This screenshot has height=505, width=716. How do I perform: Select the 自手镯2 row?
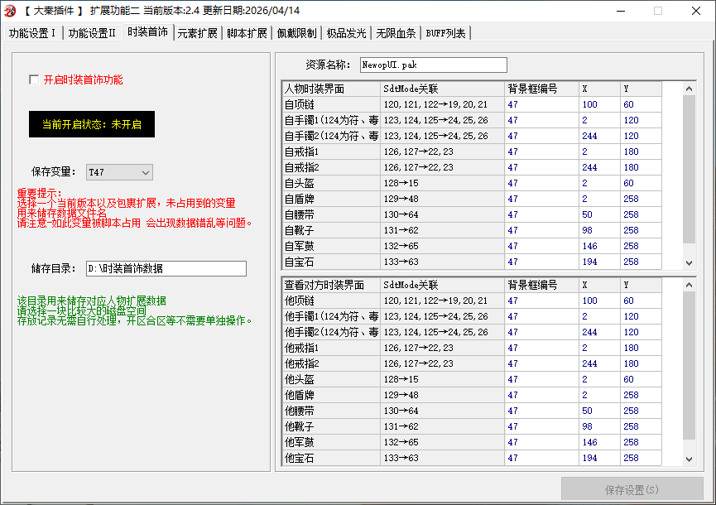472,136
